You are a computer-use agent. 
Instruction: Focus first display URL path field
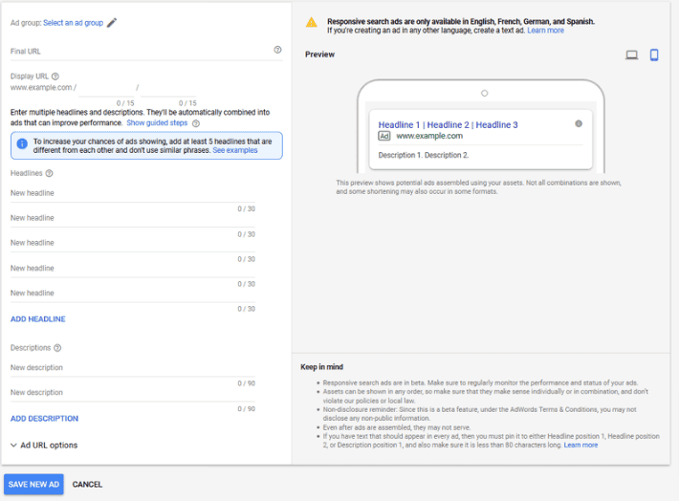pos(106,88)
